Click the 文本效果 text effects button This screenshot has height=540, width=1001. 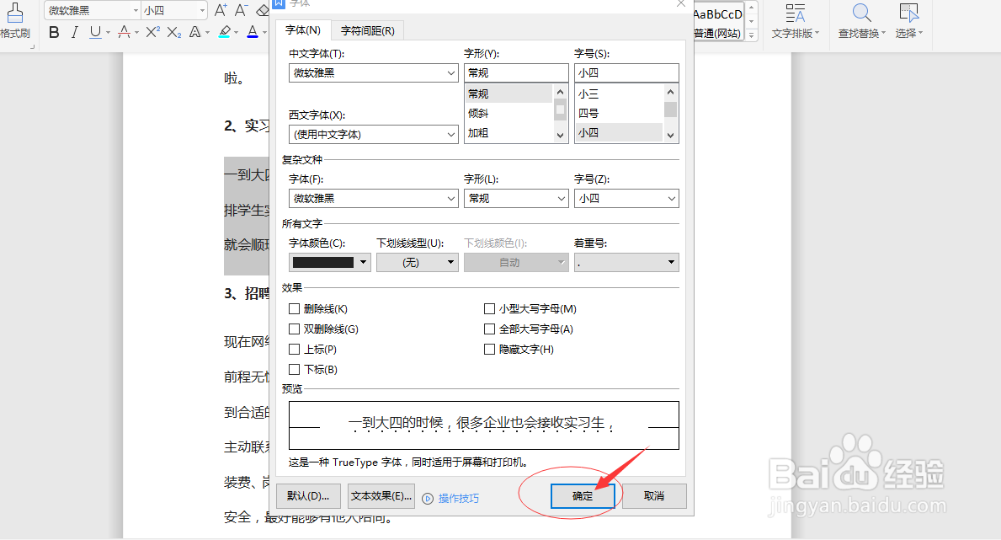pyautogui.click(x=381, y=496)
